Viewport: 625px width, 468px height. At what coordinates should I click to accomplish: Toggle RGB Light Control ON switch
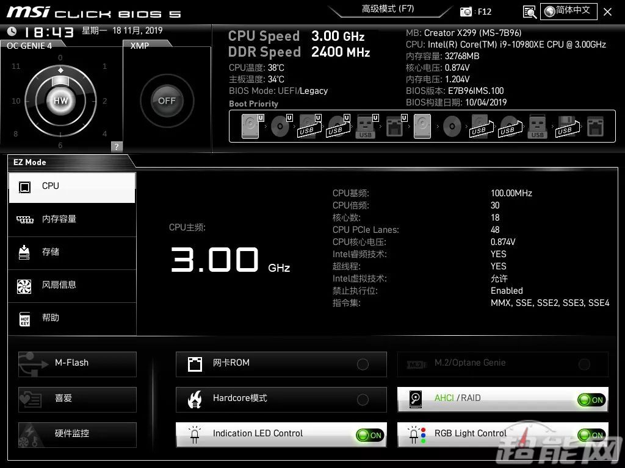pyautogui.click(x=591, y=435)
